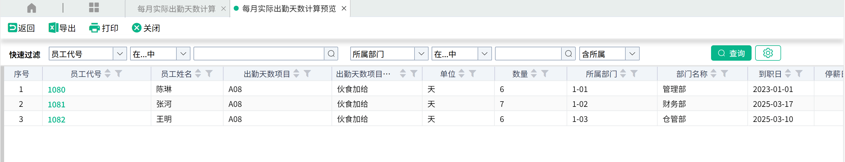Click the 关闭 toolbar button

(146, 28)
